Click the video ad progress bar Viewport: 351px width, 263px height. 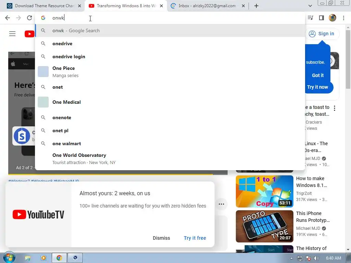118,174
